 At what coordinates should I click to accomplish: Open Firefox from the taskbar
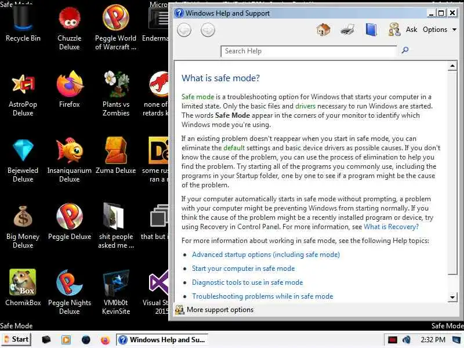[106, 340]
